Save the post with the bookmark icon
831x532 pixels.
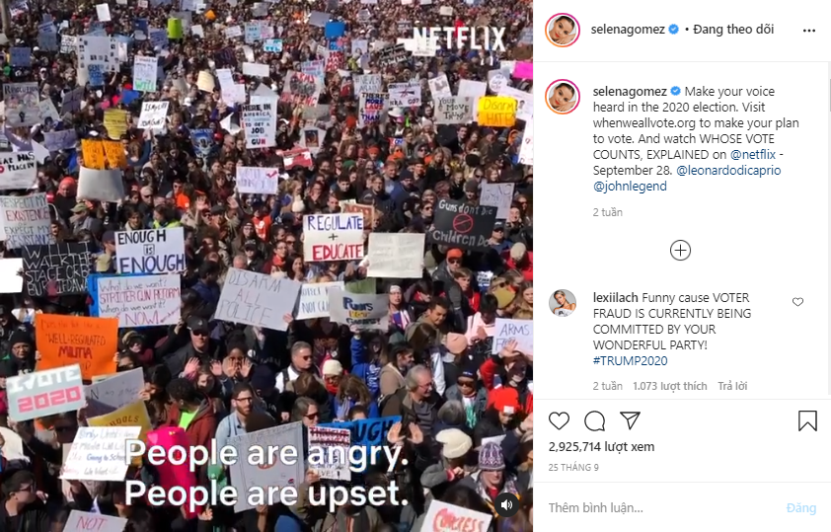(x=807, y=420)
